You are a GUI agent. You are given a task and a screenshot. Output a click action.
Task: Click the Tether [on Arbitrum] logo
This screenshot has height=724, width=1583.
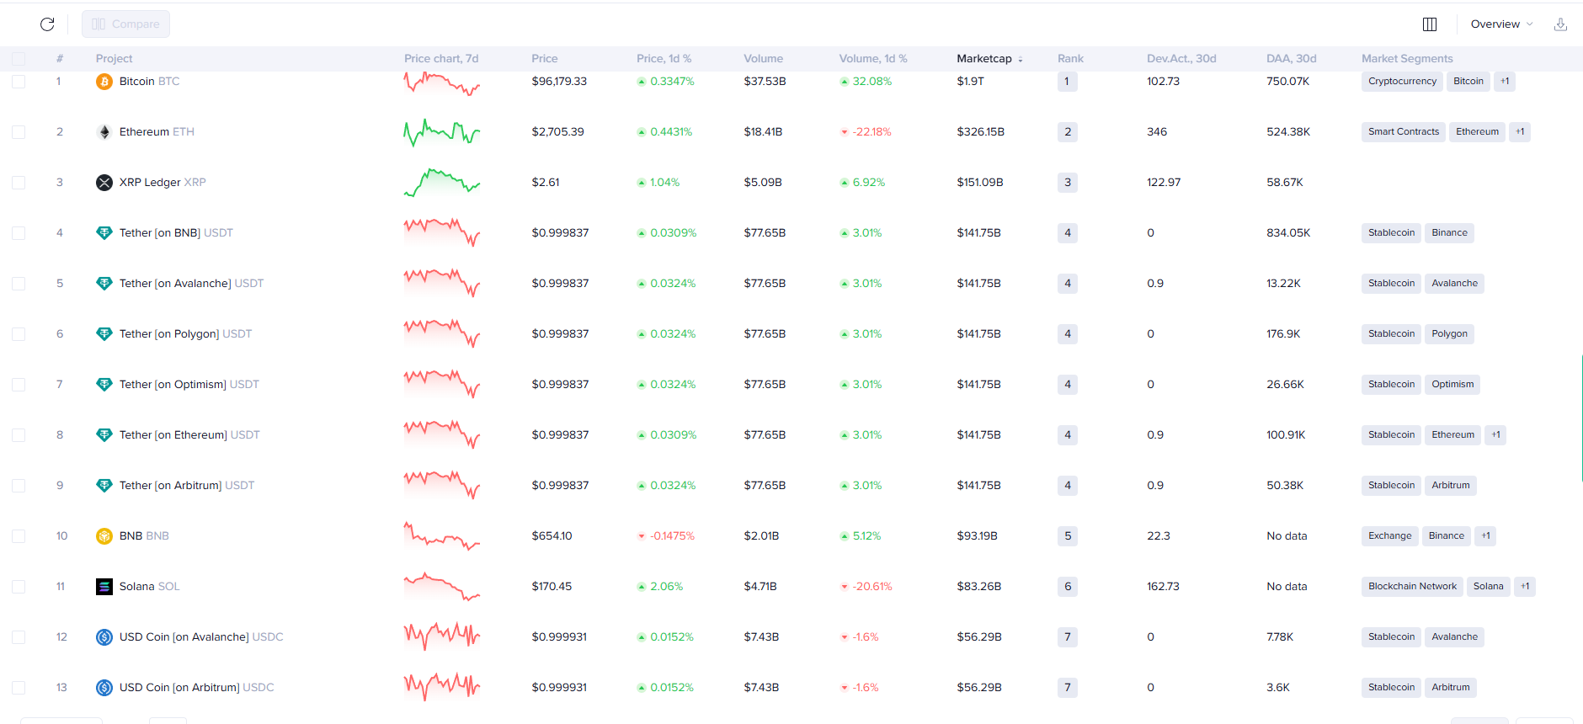[x=104, y=486]
